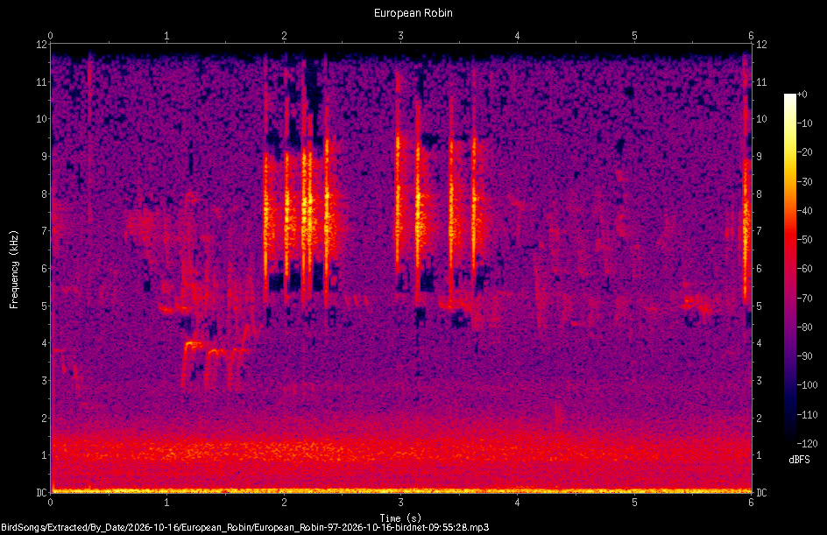Click the right axis DC label
The width and height of the screenshot is (827, 535).
[761, 492]
